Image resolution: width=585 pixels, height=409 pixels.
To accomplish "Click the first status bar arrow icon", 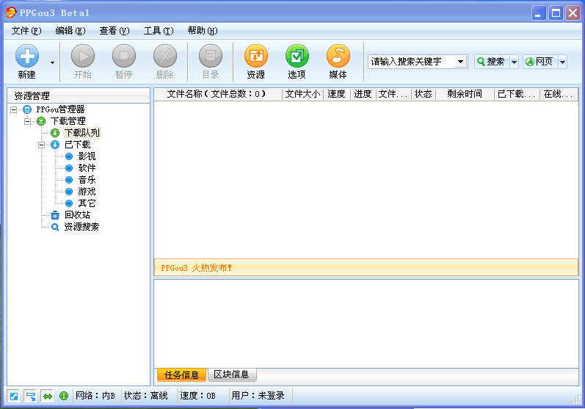I will (x=14, y=396).
